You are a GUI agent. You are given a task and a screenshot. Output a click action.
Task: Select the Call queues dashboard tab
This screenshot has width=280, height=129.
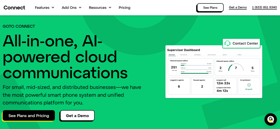[183, 55]
